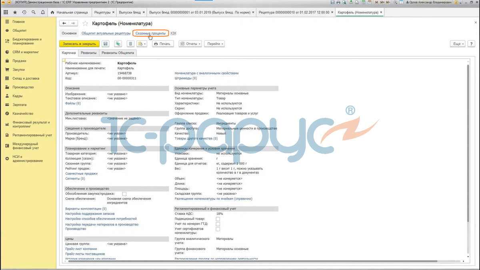480x270 pixels.
Task: Click the M+ memory button
Action: tap(382, 2)
